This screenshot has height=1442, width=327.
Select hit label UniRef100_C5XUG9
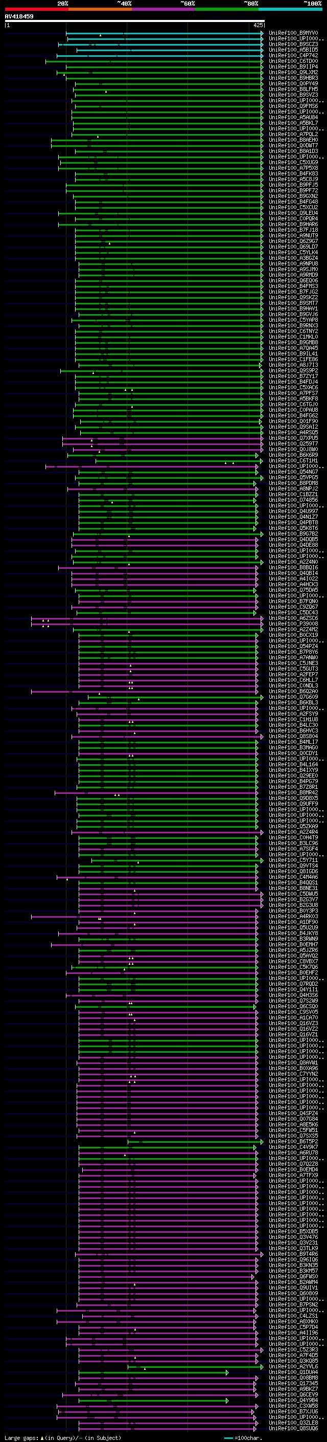[x=293, y=162]
